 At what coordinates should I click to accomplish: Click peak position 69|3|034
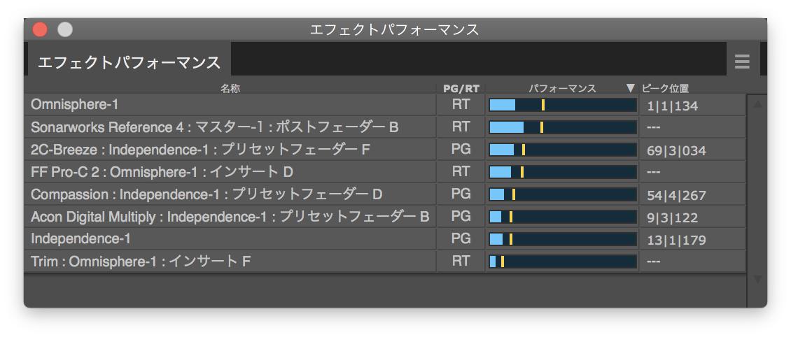coord(676,150)
